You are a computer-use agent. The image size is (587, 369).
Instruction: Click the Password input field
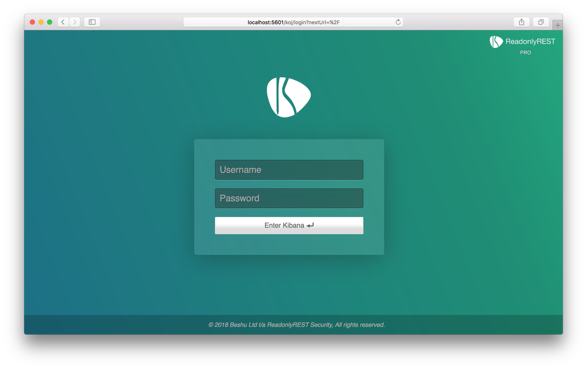pos(289,198)
